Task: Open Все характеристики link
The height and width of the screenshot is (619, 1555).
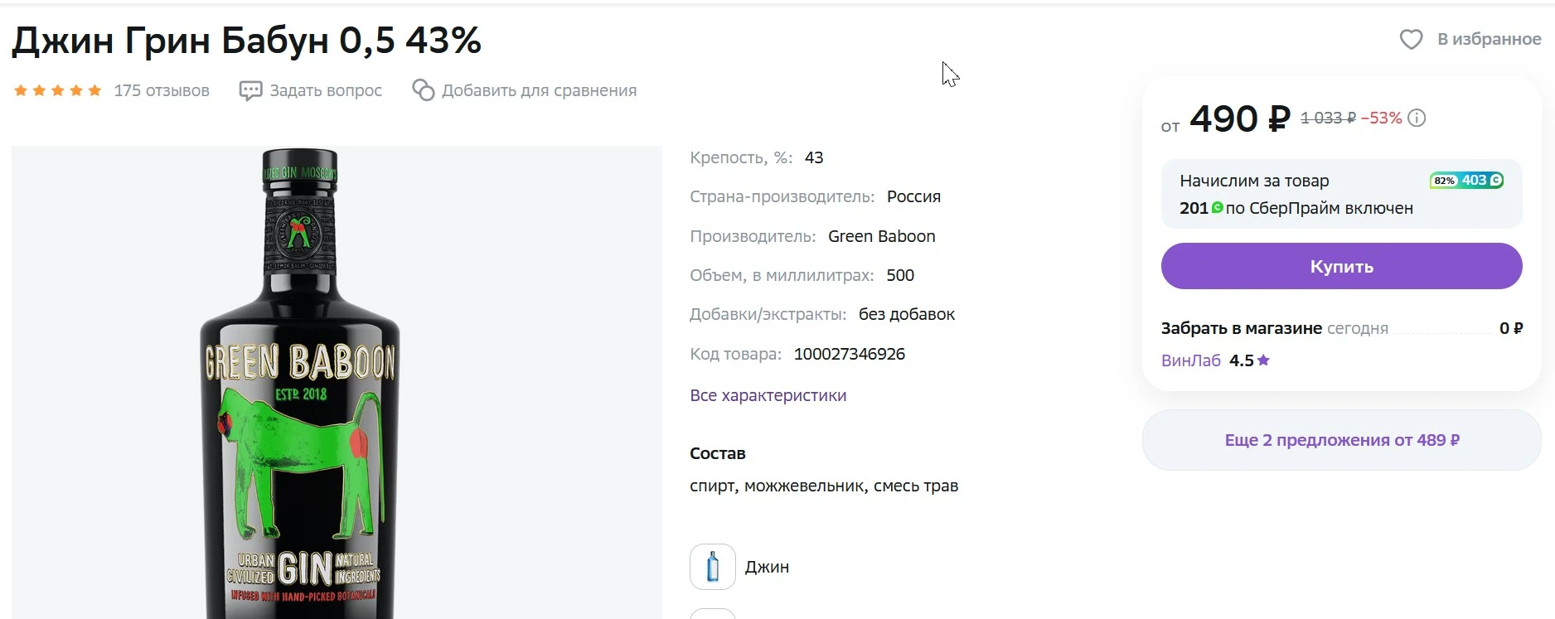Action: [768, 395]
